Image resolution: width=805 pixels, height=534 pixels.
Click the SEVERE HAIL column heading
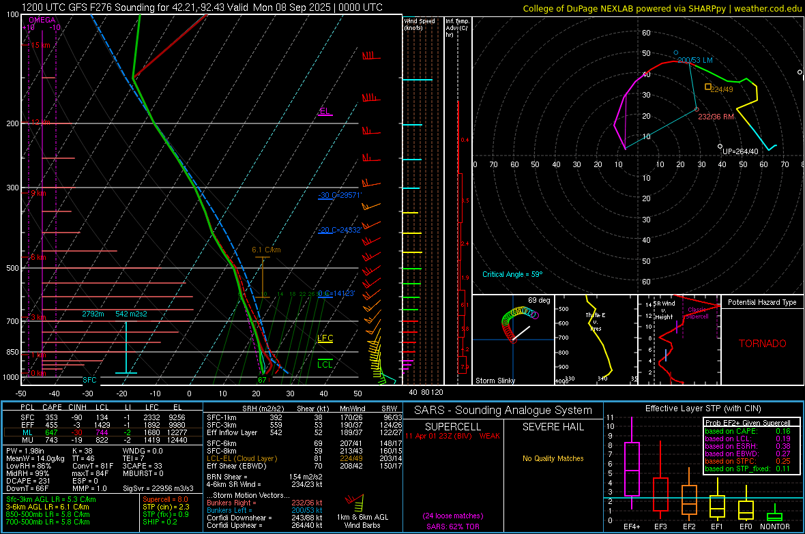coord(553,427)
